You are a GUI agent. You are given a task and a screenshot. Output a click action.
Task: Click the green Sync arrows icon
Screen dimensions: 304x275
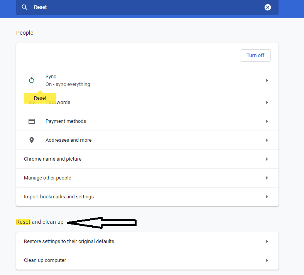click(x=32, y=80)
